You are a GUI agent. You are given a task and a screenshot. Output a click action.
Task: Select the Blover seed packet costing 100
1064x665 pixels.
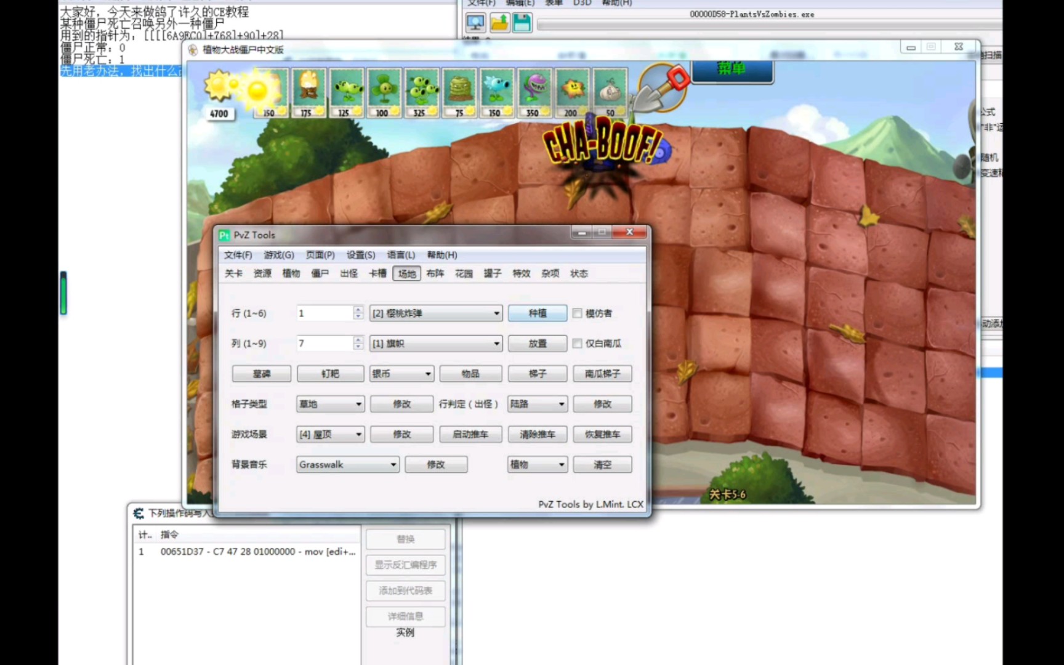coord(384,92)
